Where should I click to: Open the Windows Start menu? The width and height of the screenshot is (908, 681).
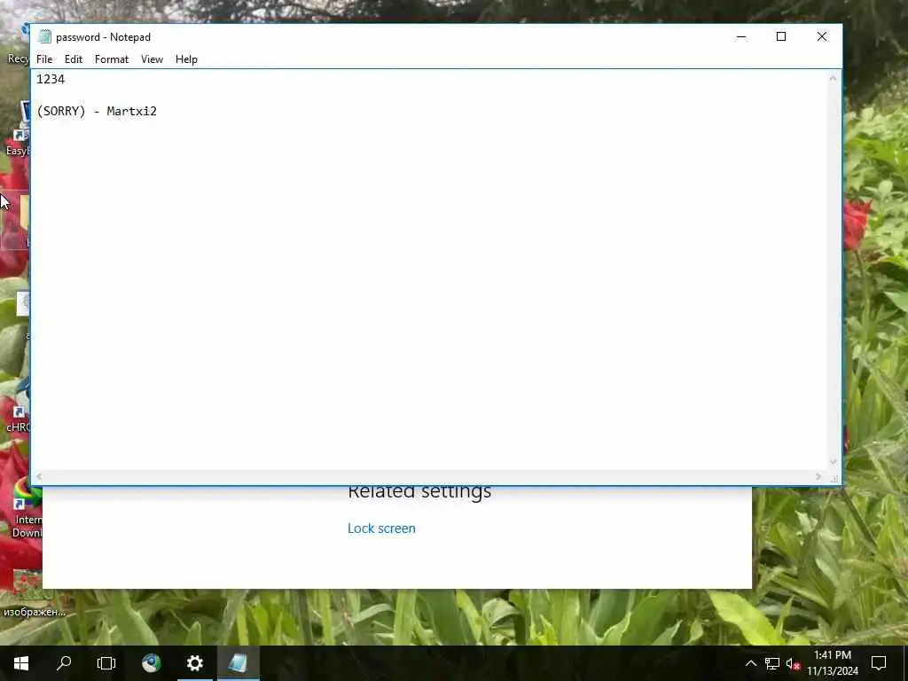click(x=21, y=663)
